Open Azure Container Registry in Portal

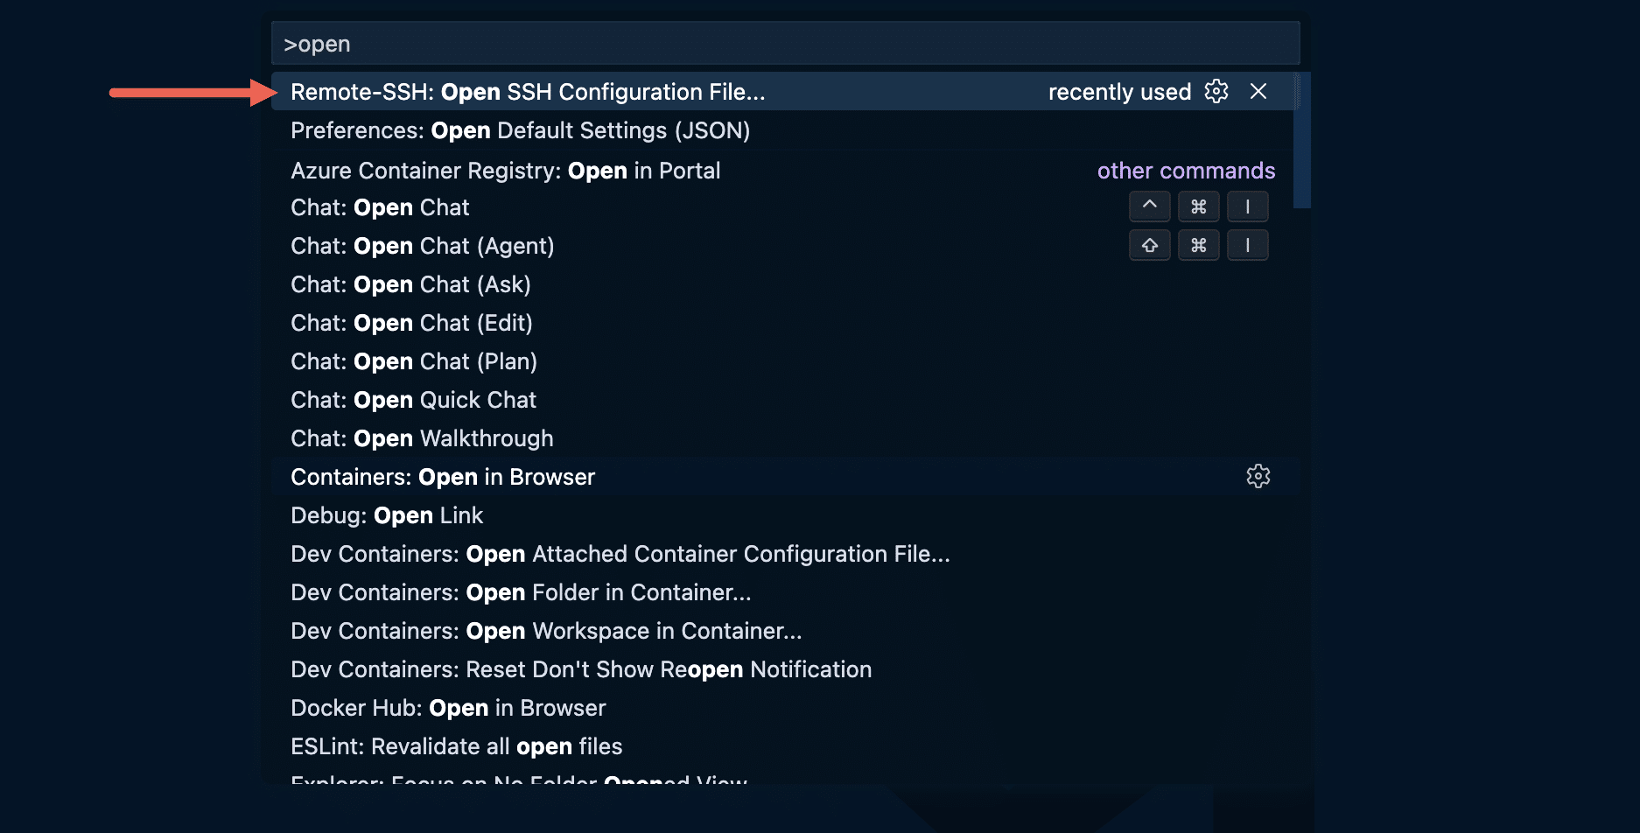506,170
